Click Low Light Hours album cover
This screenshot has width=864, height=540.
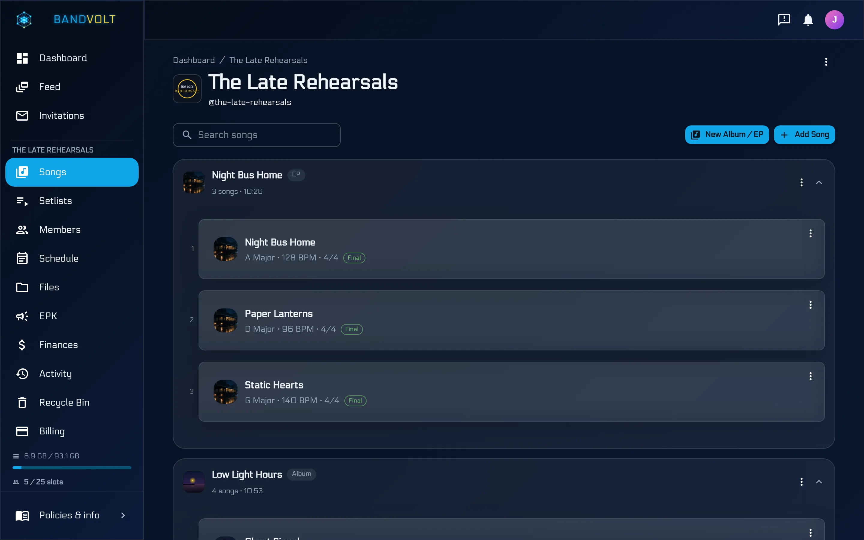pyautogui.click(x=193, y=482)
